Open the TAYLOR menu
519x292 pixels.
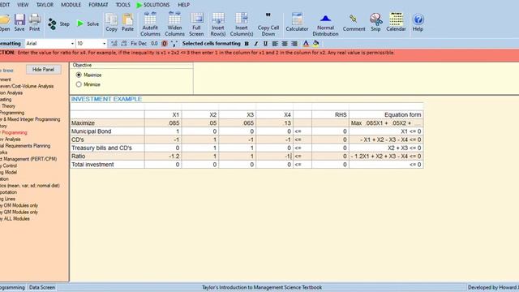click(x=45, y=5)
